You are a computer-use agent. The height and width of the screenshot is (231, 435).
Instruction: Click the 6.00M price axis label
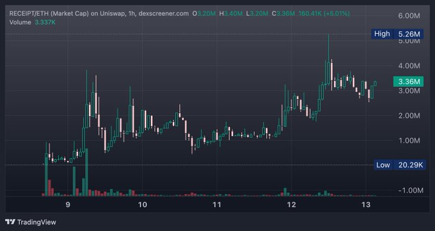409,16
